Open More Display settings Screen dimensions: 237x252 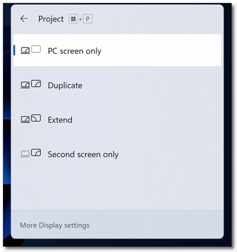[x=55, y=225]
